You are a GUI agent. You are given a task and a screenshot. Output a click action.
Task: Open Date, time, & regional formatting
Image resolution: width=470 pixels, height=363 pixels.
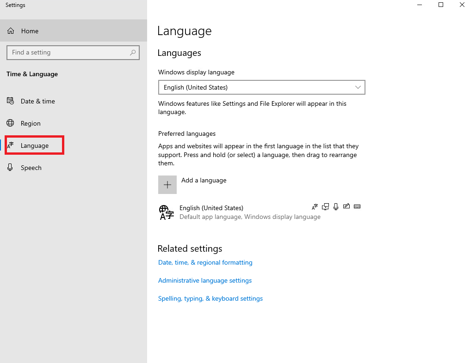pos(205,262)
